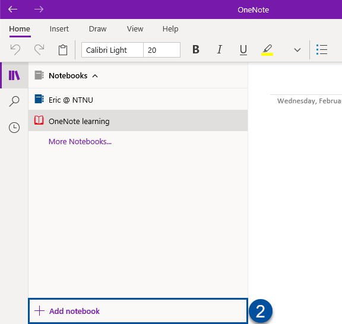Open the More Notebooks link
The width and height of the screenshot is (342, 324).
coord(80,141)
